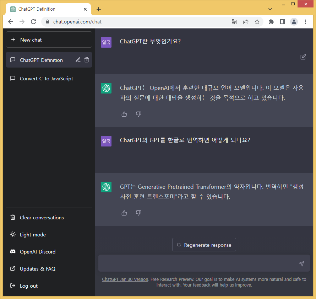This screenshot has height=299, width=316.
Task: Click the browser back arrow
Action: tap(11, 22)
